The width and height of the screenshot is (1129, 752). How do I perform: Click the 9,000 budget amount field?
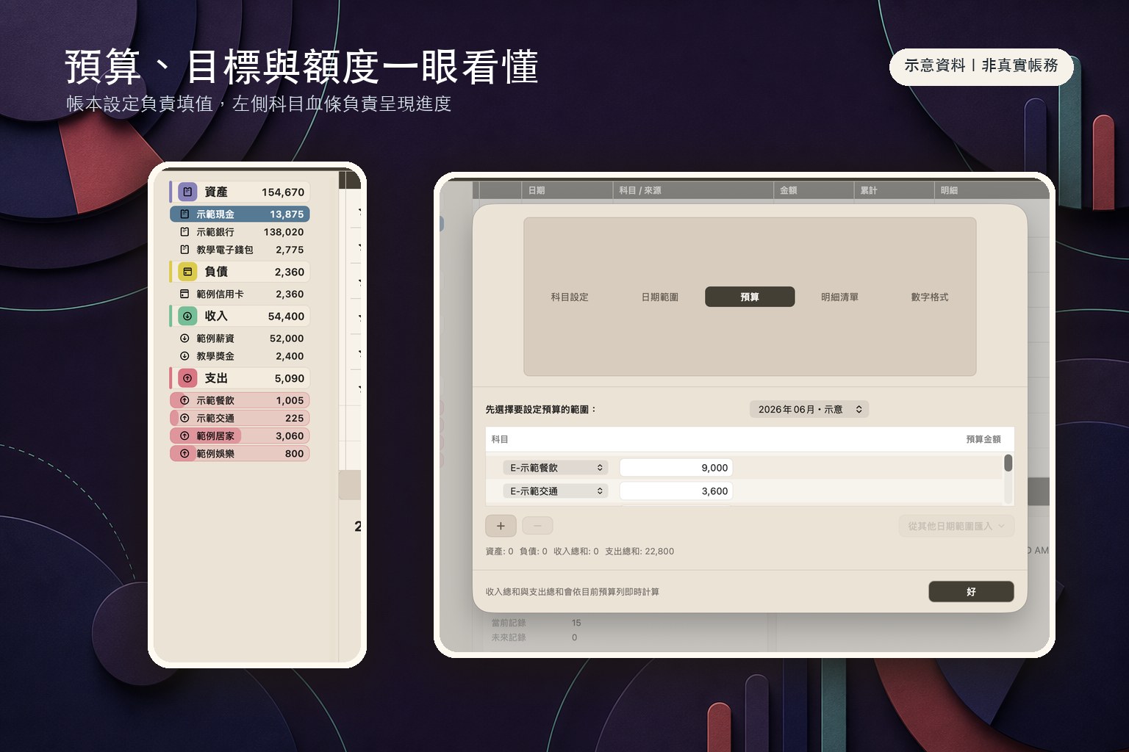[x=676, y=468]
